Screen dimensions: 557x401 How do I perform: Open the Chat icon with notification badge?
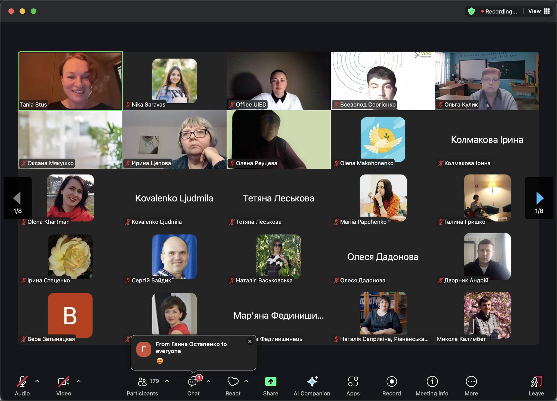click(193, 381)
